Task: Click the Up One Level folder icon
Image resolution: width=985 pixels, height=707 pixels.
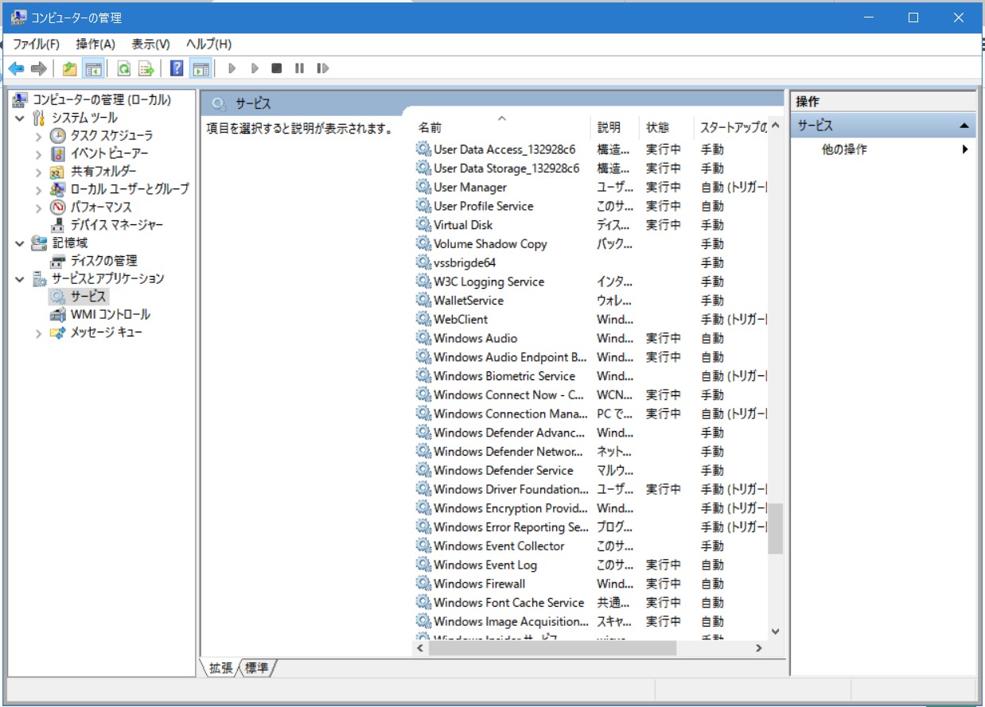Action: (x=70, y=68)
